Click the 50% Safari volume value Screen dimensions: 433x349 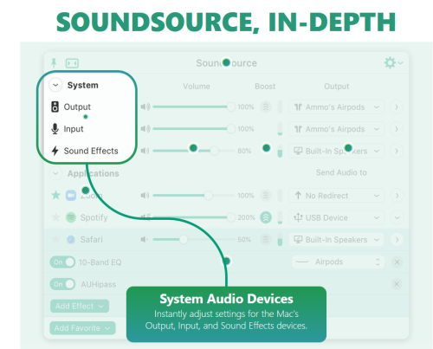pyautogui.click(x=244, y=239)
